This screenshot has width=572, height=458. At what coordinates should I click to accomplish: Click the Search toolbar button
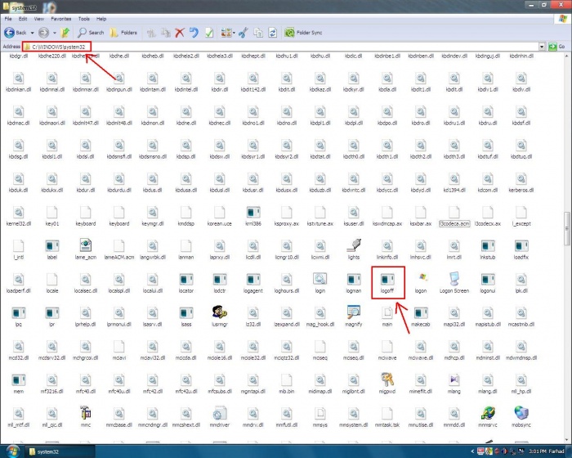[91, 33]
